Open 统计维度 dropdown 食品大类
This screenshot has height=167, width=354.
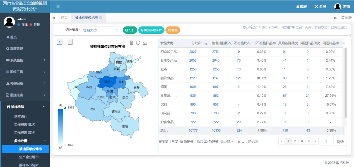coord(100,30)
